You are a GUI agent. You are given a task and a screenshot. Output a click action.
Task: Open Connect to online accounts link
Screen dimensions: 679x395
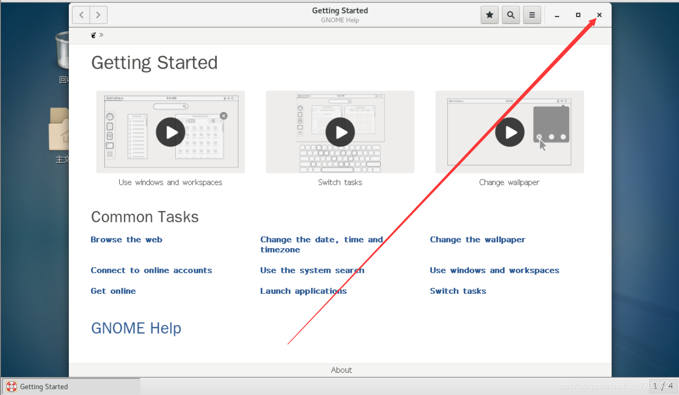click(x=151, y=270)
